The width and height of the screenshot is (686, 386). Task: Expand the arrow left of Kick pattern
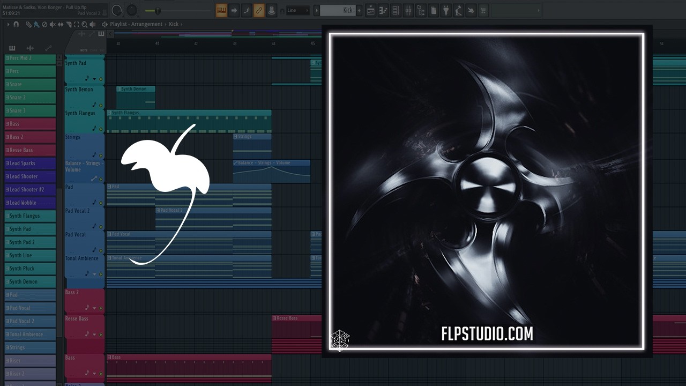[x=316, y=10]
